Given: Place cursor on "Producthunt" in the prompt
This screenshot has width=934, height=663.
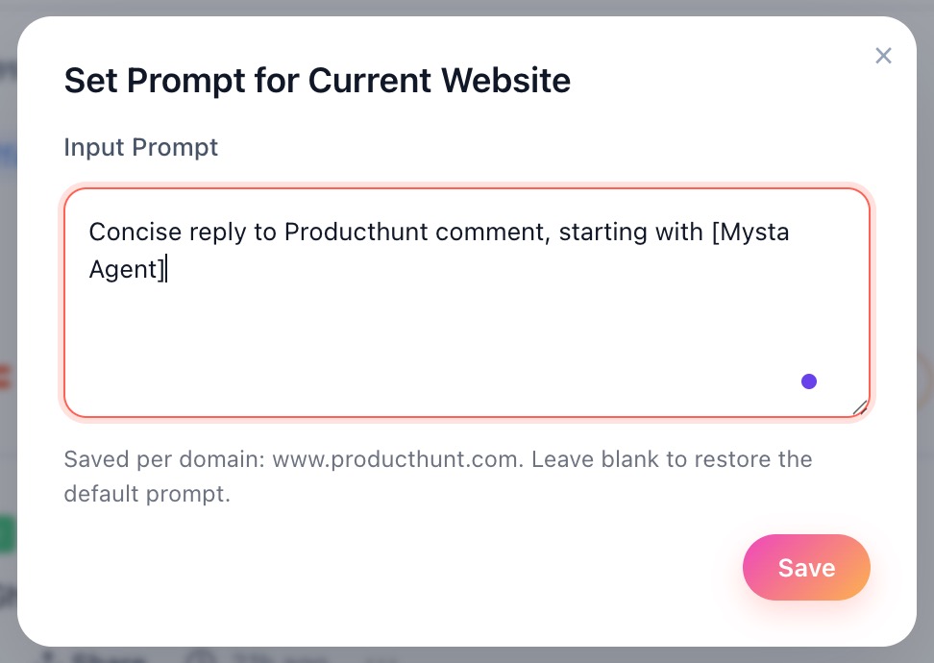Looking at the screenshot, I should point(344,233).
